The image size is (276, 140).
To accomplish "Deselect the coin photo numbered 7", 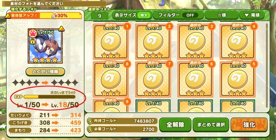I will tap(153, 79).
